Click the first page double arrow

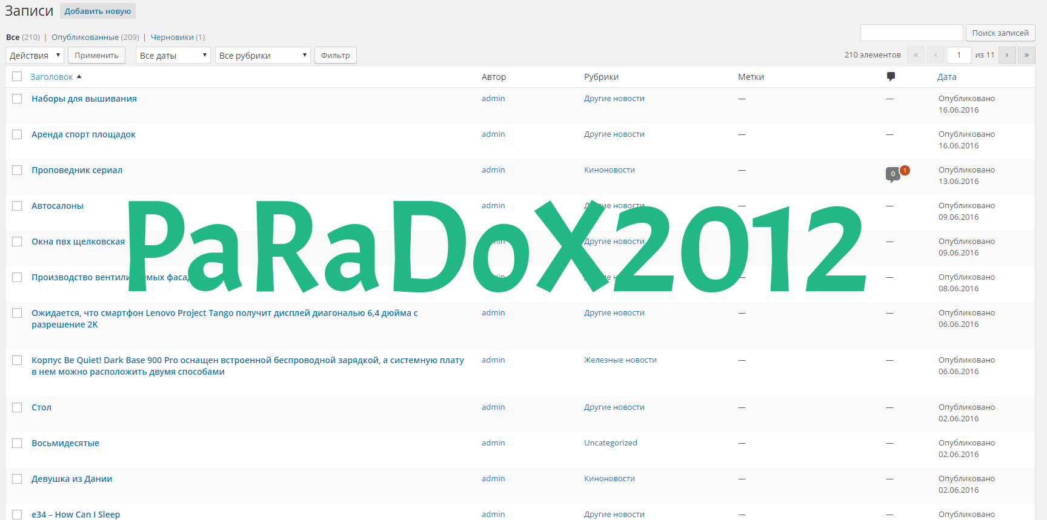[x=916, y=55]
